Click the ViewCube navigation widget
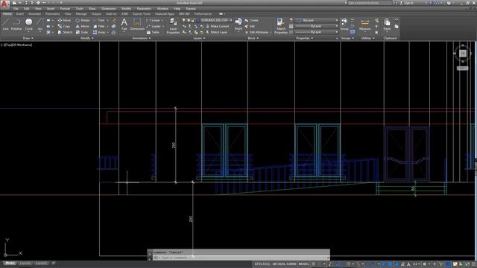This screenshot has height=268, width=477. coord(462,54)
